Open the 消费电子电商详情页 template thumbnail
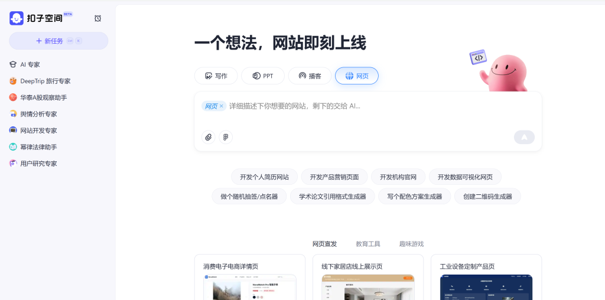Image resolution: width=605 pixels, height=300 pixels. [250, 287]
